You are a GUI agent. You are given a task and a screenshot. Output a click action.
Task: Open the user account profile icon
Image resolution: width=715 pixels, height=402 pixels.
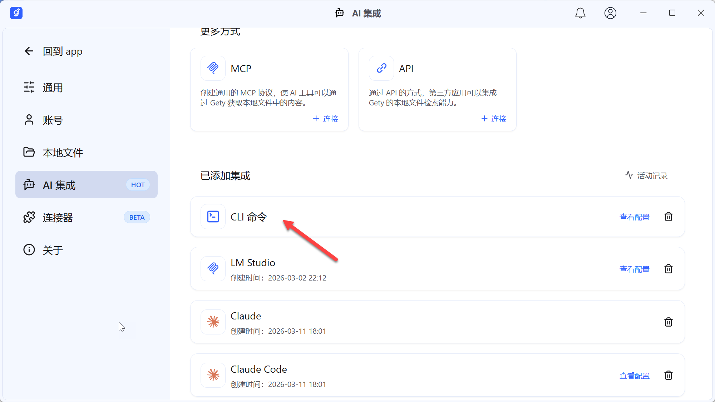pyautogui.click(x=610, y=13)
